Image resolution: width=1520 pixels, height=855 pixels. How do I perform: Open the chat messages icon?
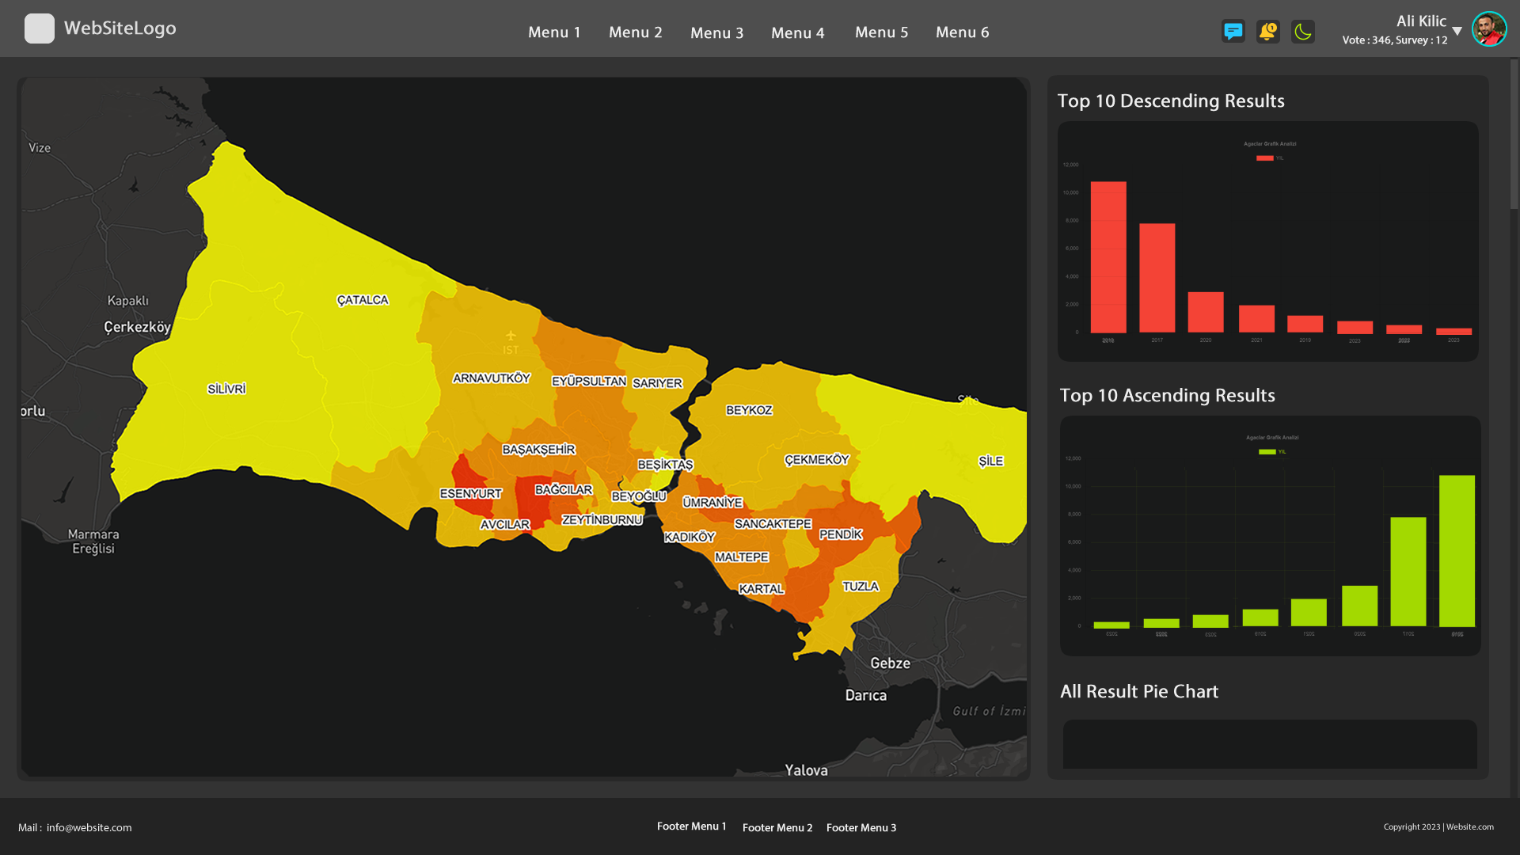[1233, 32]
